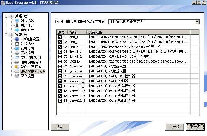Click the 名称 column header

click(77, 32)
